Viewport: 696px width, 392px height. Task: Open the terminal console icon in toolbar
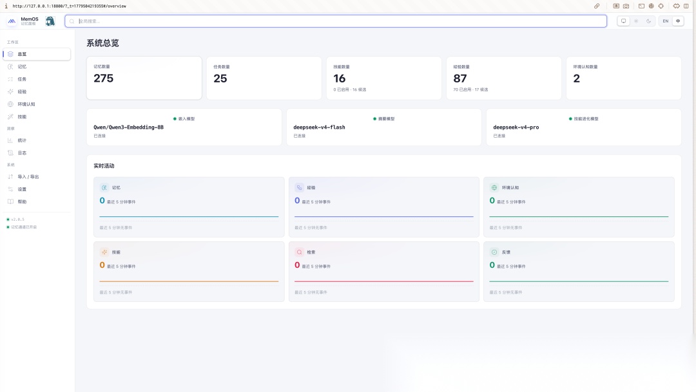pos(641,6)
